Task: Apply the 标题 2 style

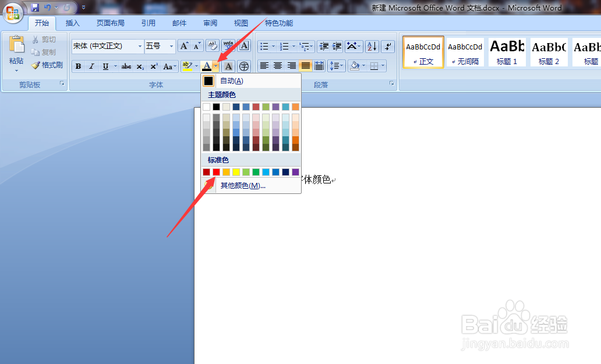Action: pyautogui.click(x=549, y=52)
